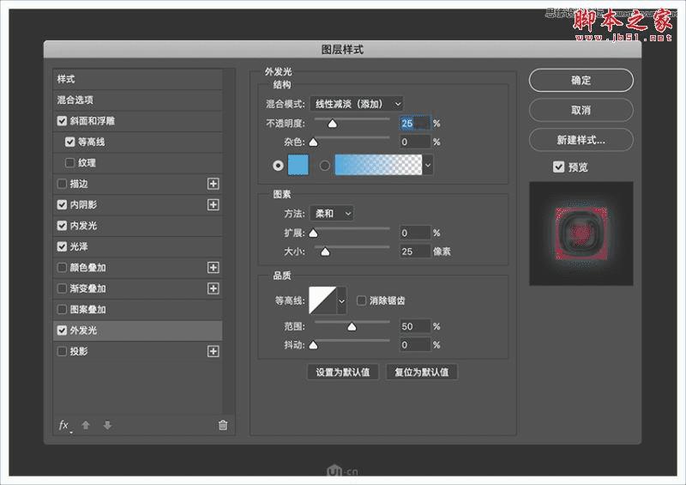686x485 pixels.
Task: Click the Opacity percent input field
Action: coord(415,124)
